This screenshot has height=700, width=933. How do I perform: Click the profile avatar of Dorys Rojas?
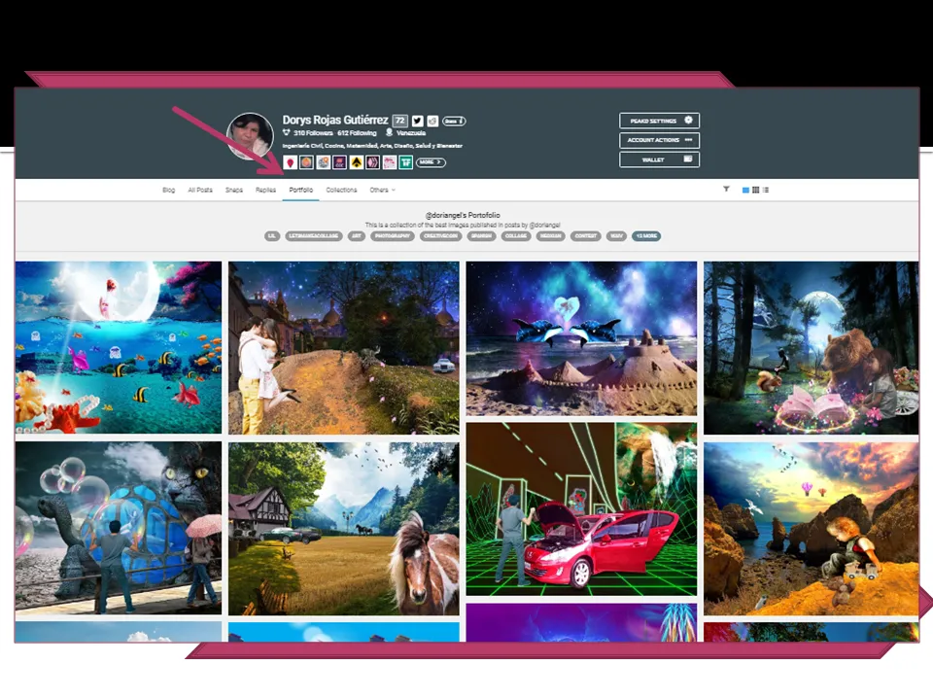[251, 136]
